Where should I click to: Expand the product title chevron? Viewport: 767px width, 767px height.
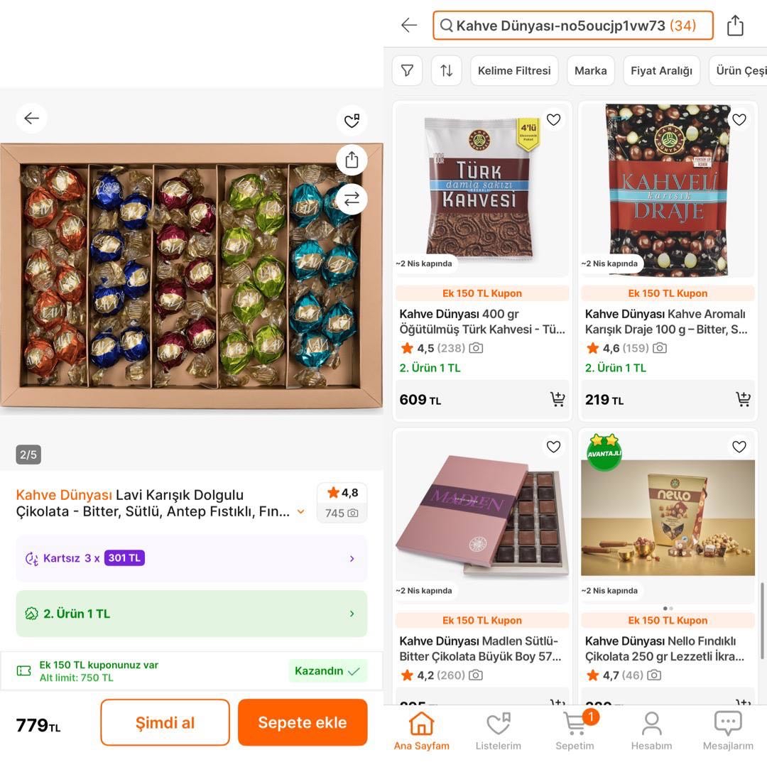click(x=301, y=511)
